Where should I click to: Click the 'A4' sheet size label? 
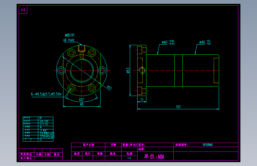(23, 10)
